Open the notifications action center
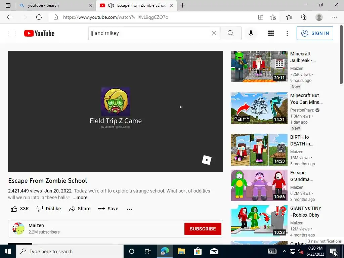The width and height of the screenshot is (344, 258). tap(333, 251)
